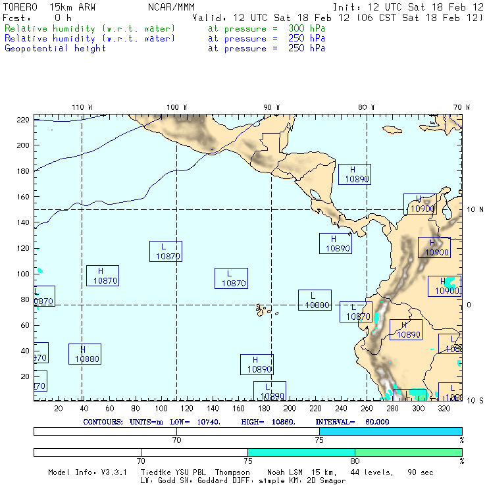Click the green above-80% segment of the lower colorbar
This screenshot has height=487, width=487.
click(x=409, y=452)
